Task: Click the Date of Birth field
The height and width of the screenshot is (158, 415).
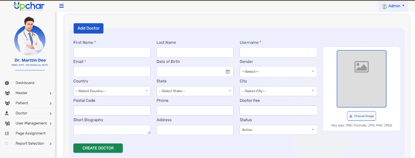Action: pyautogui.click(x=195, y=72)
